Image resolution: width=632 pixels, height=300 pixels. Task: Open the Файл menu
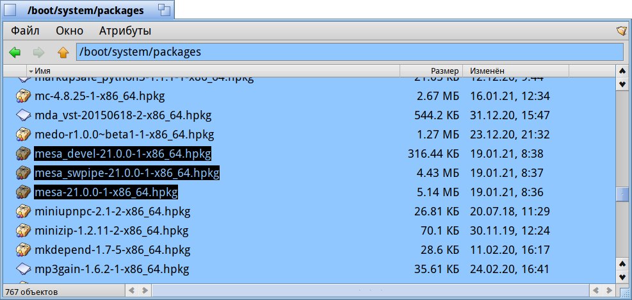(25, 31)
